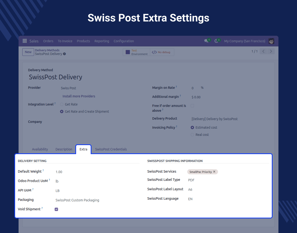Click the New button
This screenshot has width=297, height=233.
tap(28, 52)
